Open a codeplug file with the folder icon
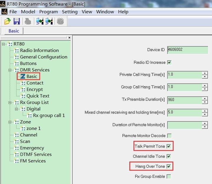Image resolution: width=212 pixels, height=184 pixels. click(7, 21)
